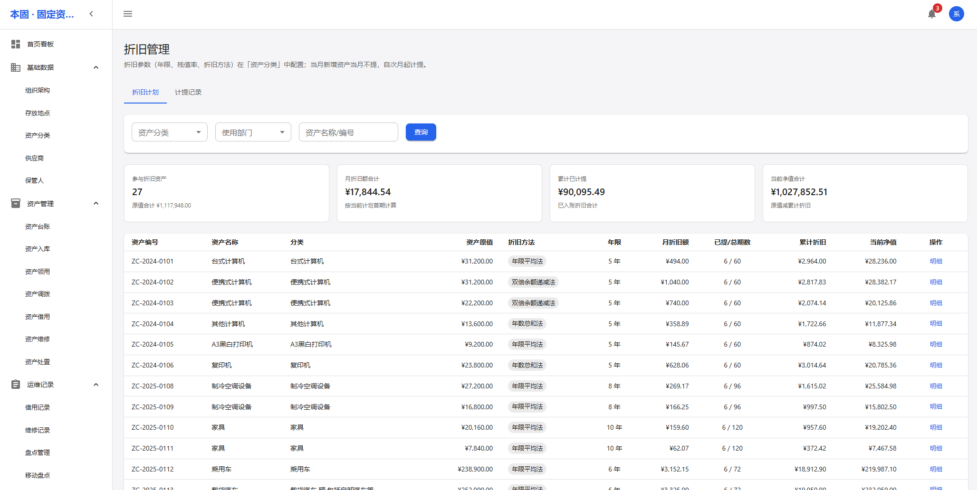The width and height of the screenshot is (977, 490).
Task: Click the 双倍余额递减法 tag of ZC-2024-0102
Action: [533, 282]
